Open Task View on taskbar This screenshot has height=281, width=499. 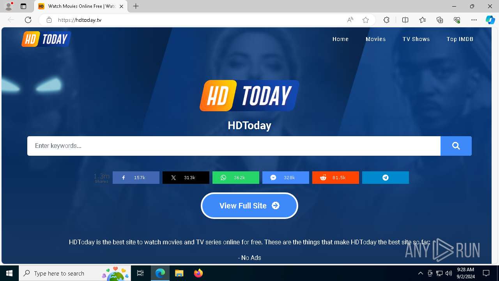[140, 273]
